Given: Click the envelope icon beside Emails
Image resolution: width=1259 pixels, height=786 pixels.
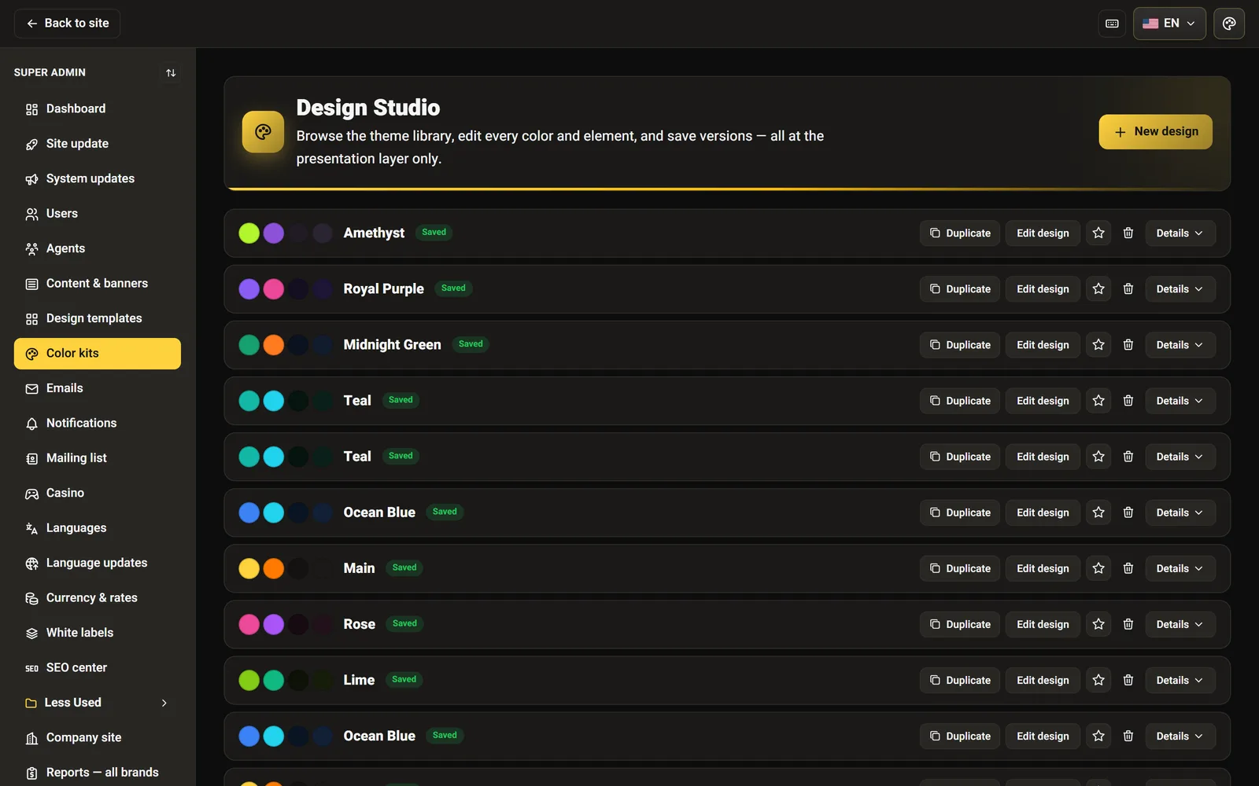Looking at the screenshot, I should 31,388.
